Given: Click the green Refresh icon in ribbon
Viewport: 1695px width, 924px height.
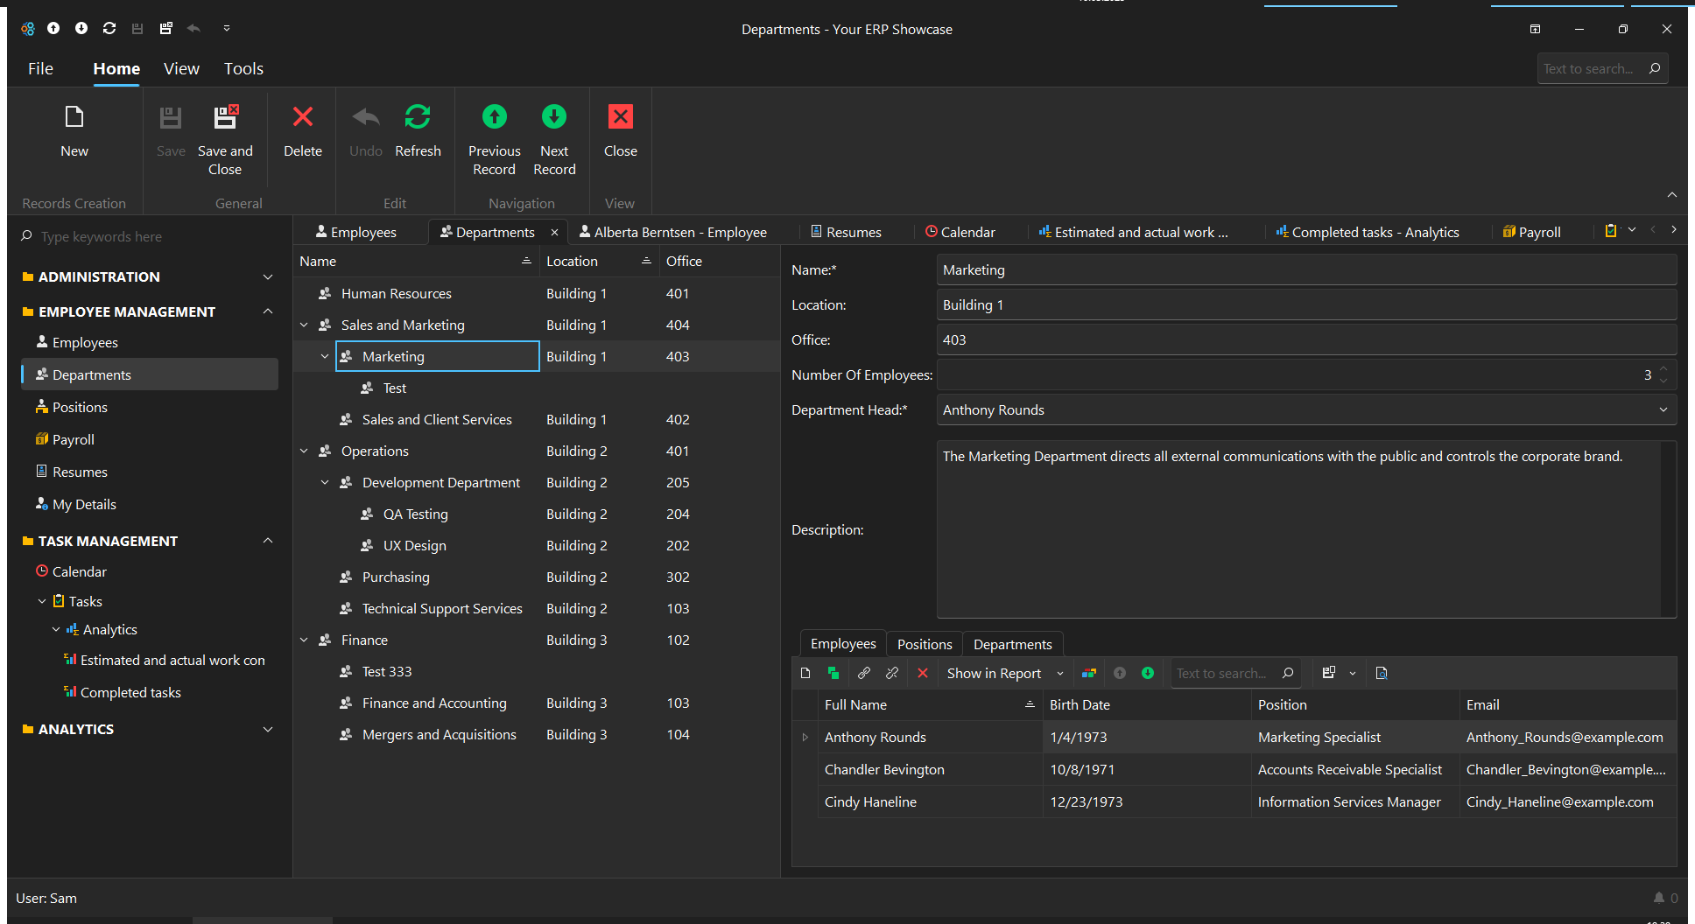Looking at the screenshot, I should click(x=418, y=117).
